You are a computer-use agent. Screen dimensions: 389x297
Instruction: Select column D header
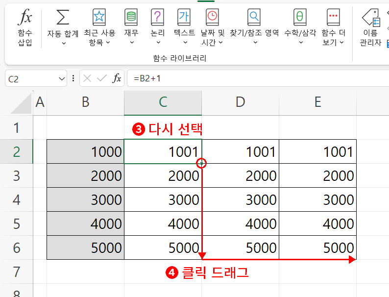click(240, 103)
